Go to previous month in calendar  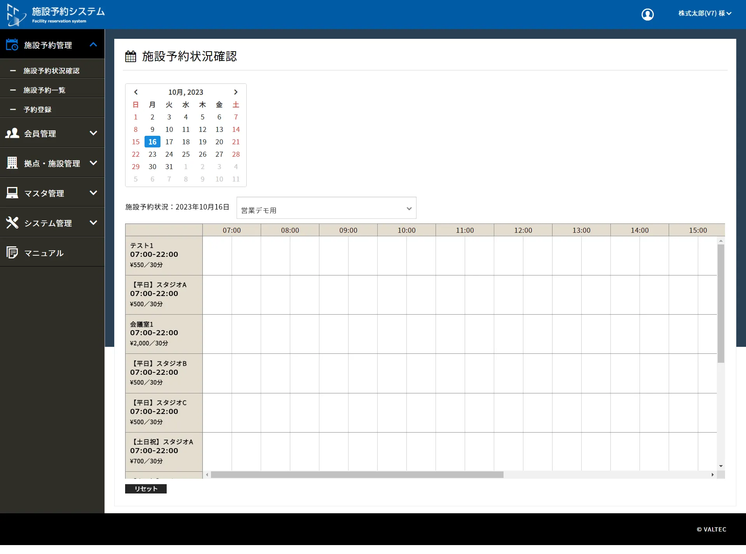point(136,92)
